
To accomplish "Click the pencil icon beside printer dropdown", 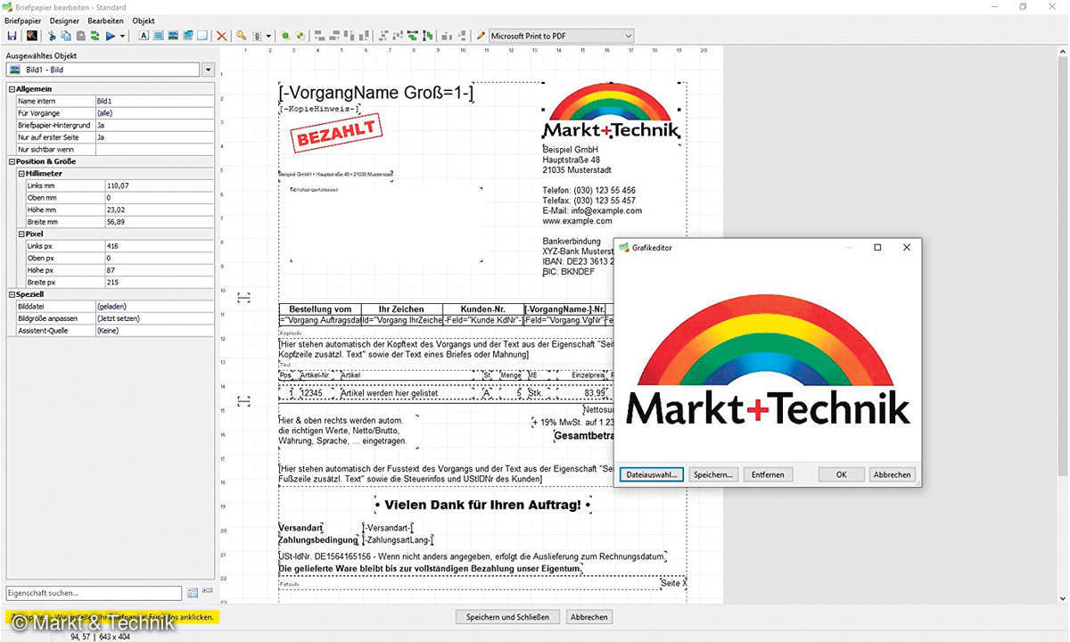I will 481,36.
